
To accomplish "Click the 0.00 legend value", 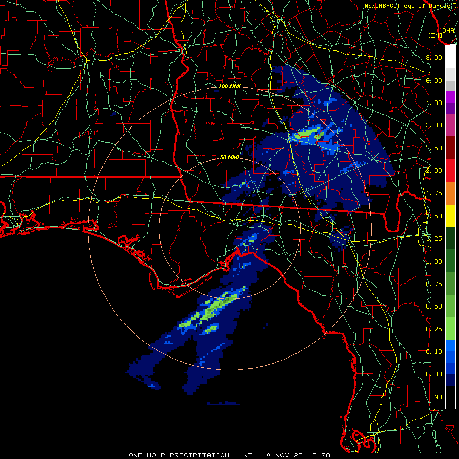I will [434, 374].
